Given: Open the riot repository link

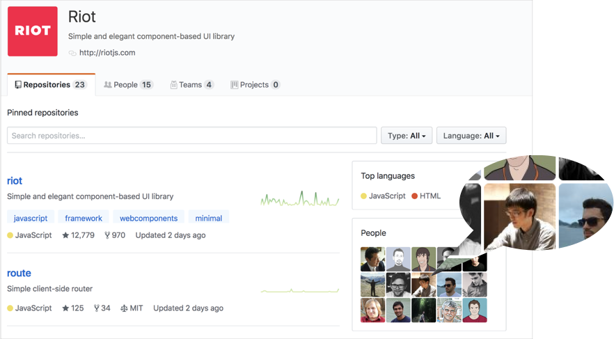Looking at the screenshot, I should click(x=15, y=181).
